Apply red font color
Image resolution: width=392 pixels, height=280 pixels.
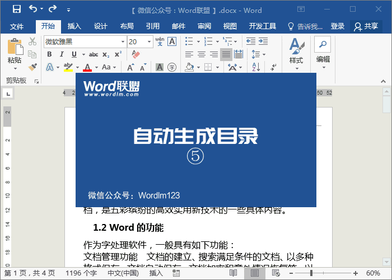87,67
